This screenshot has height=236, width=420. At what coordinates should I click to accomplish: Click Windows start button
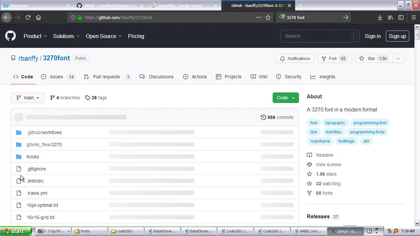[16, 231]
